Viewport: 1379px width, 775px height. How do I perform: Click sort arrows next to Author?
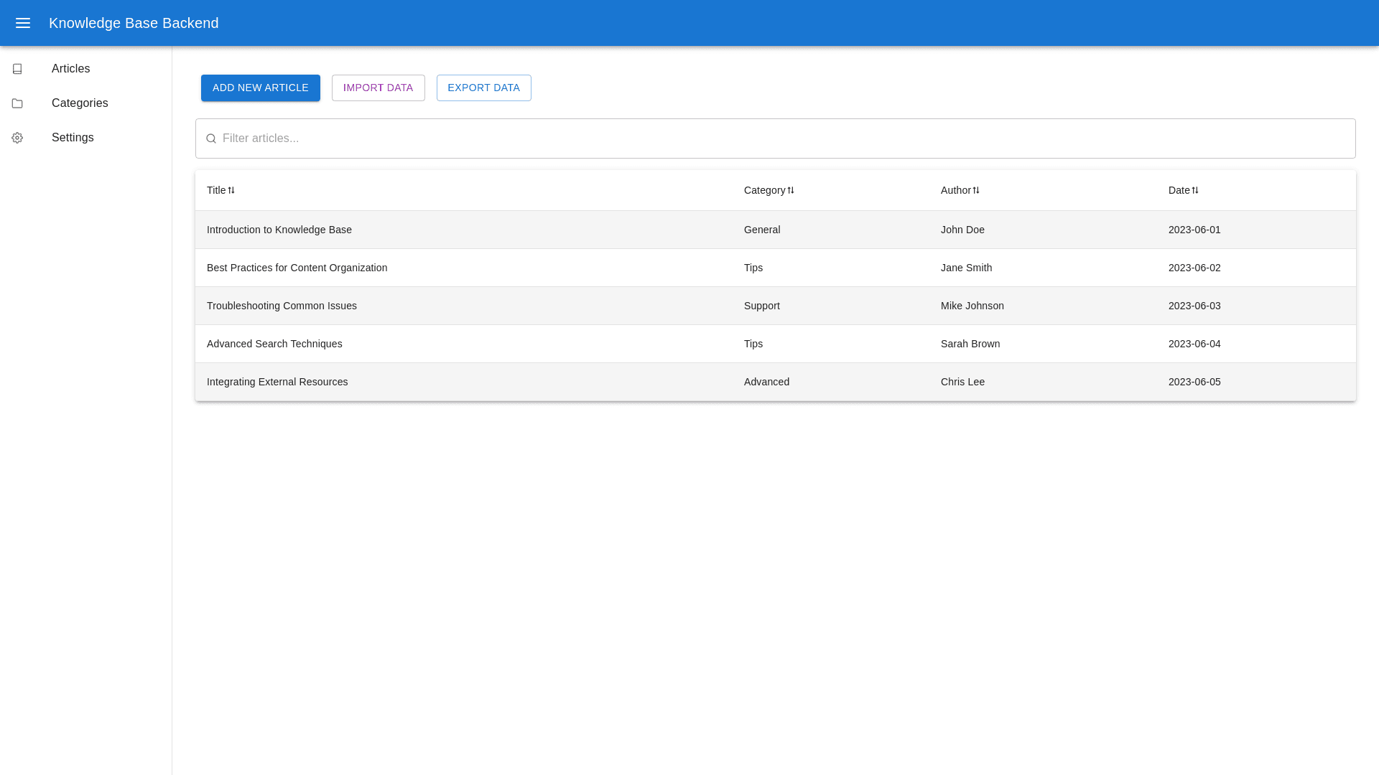click(x=976, y=190)
